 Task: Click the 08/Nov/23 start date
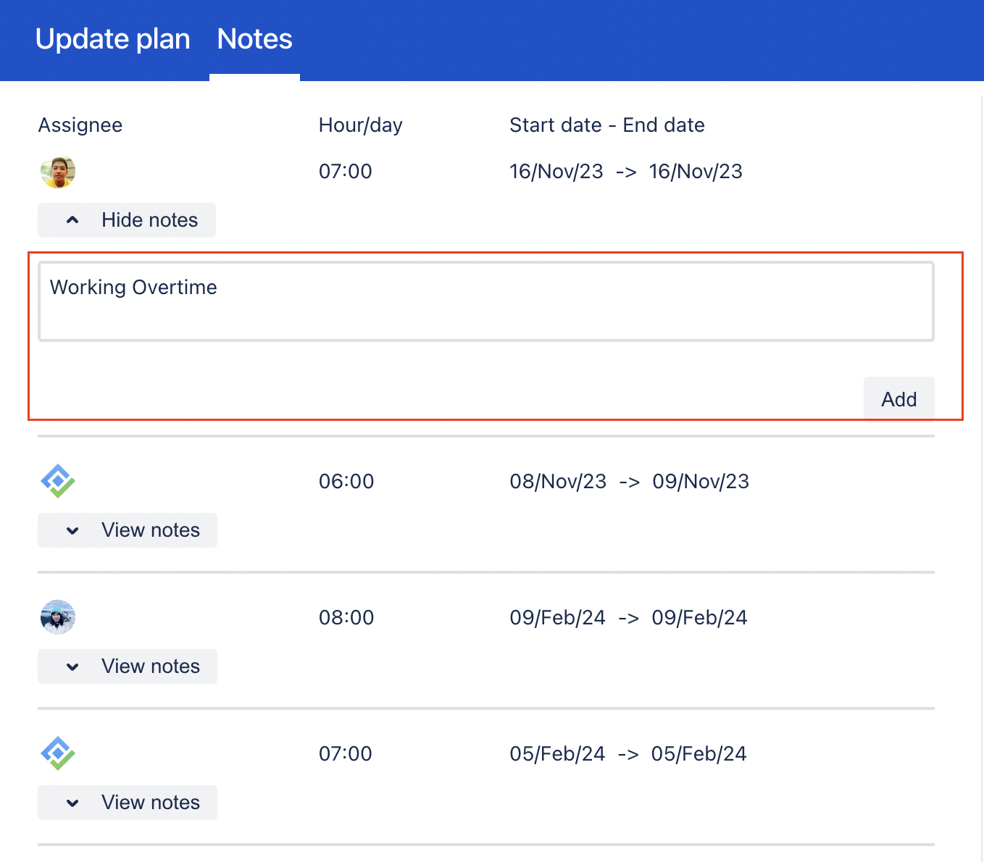click(x=558, y=482)
